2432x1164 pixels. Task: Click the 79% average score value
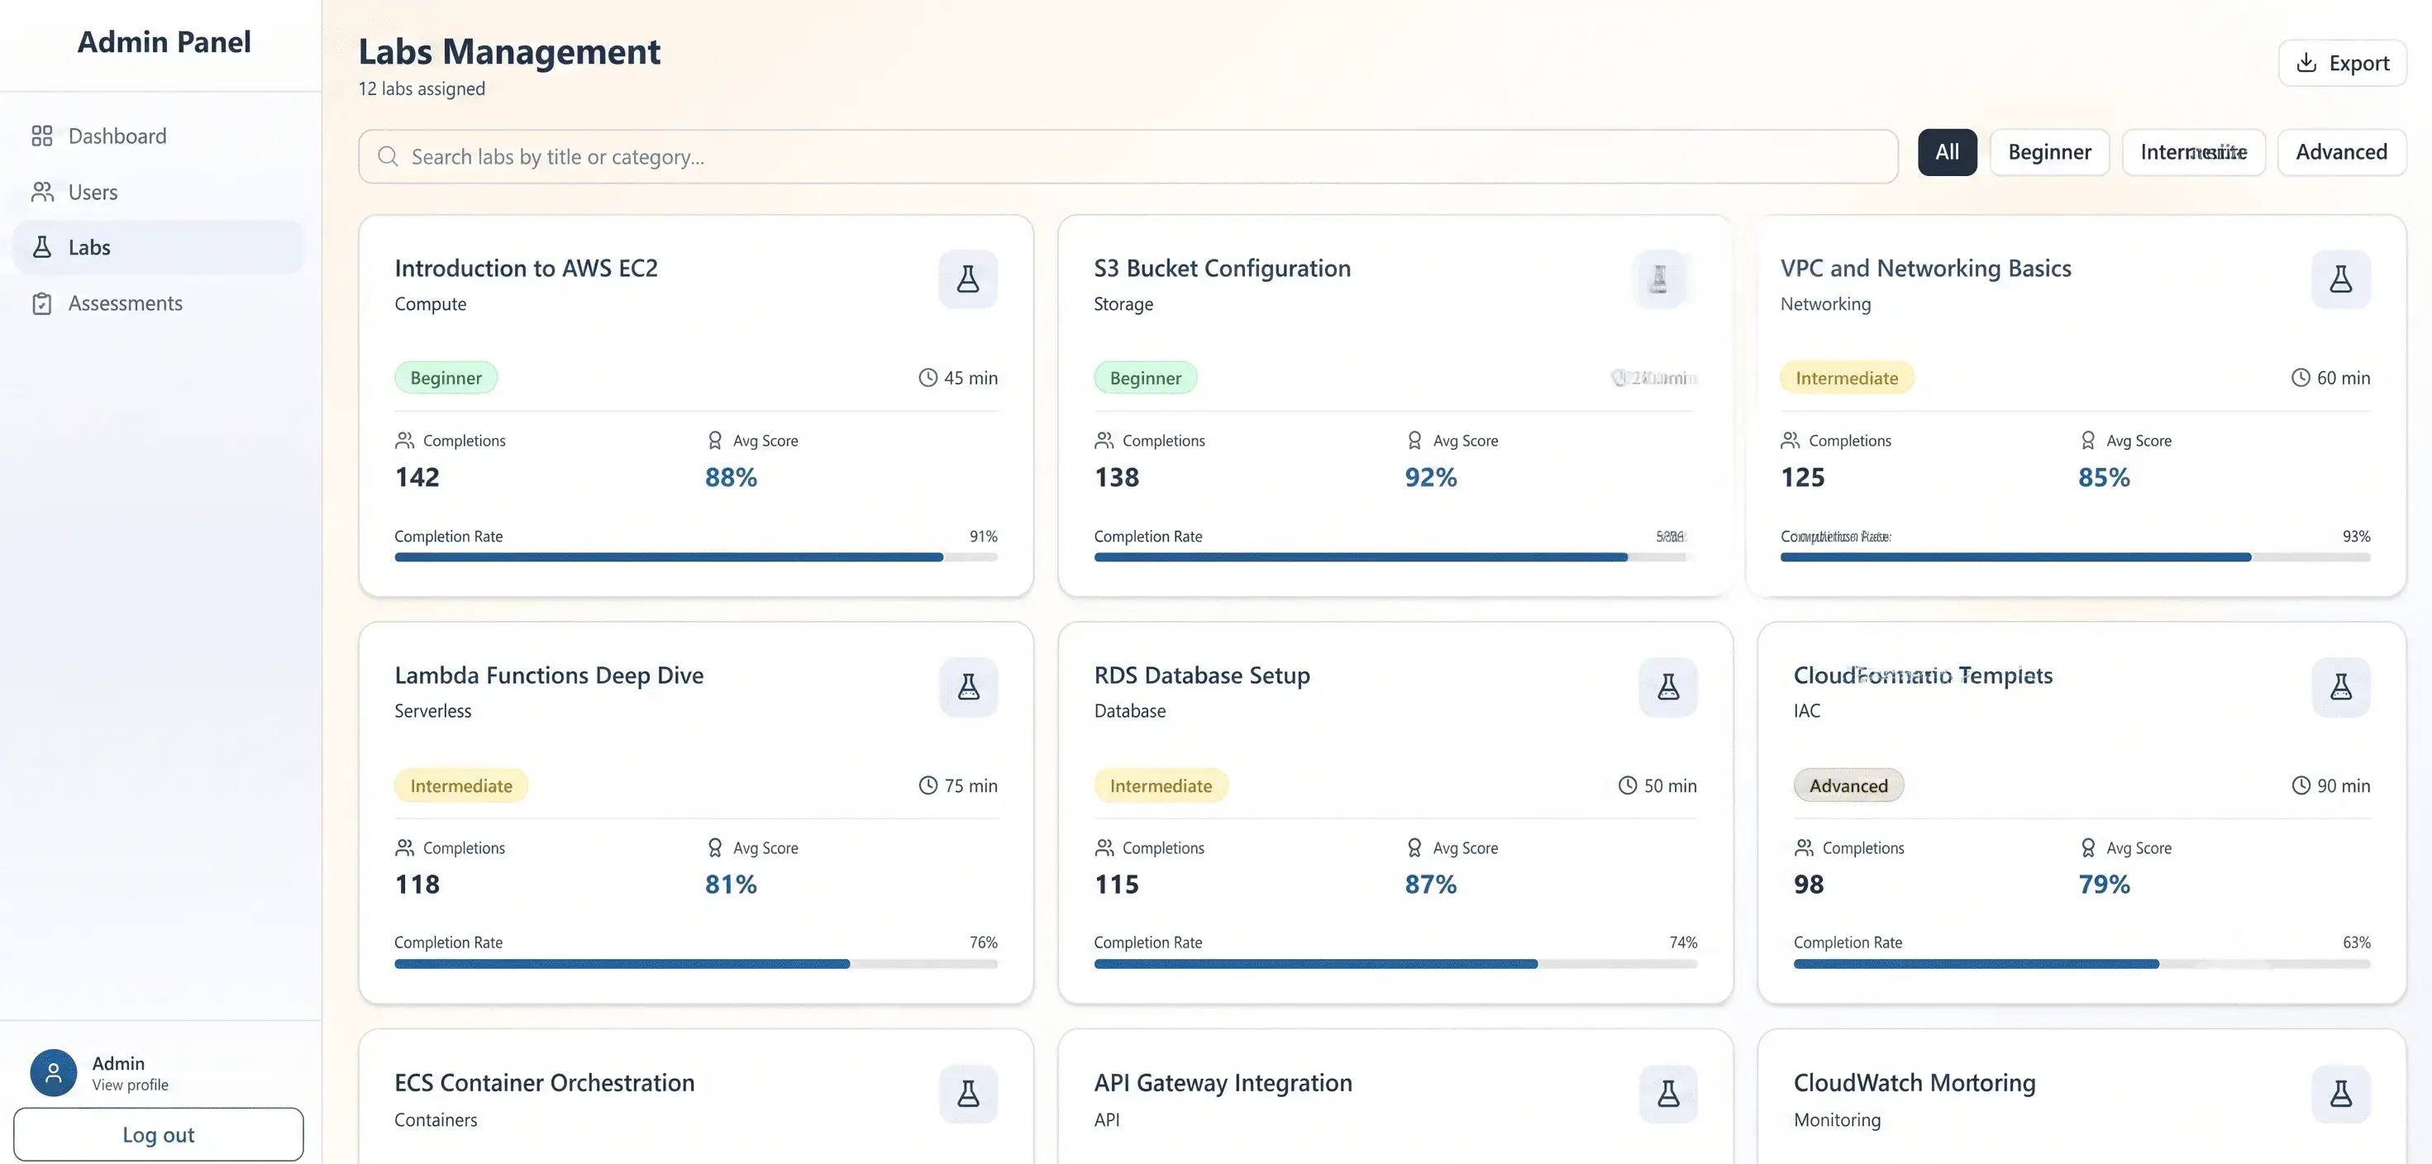[x=2104, y=885]
